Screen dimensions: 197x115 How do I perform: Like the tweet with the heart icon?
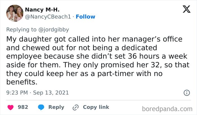tap(10, 107)
